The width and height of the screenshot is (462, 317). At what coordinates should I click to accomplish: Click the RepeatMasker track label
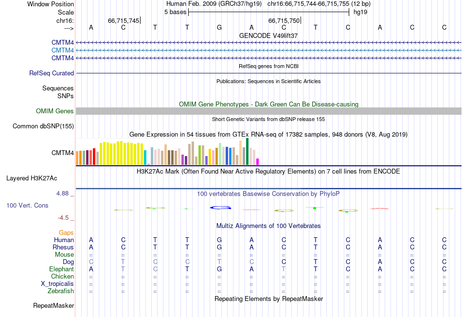point(53,305)
